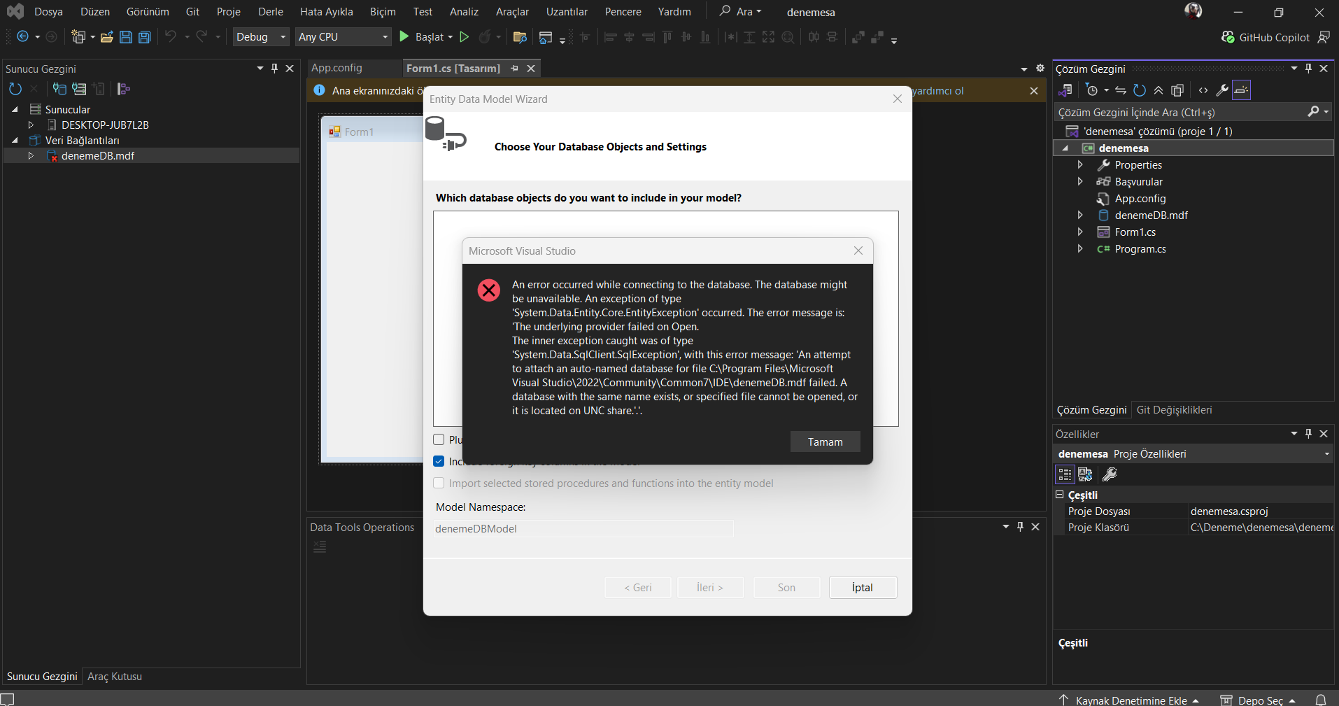This screenshot has width=1339, height=706.
Task: Click Collapse All in Çözüm Gezgini toolbar
Action: click(1159, 90)
